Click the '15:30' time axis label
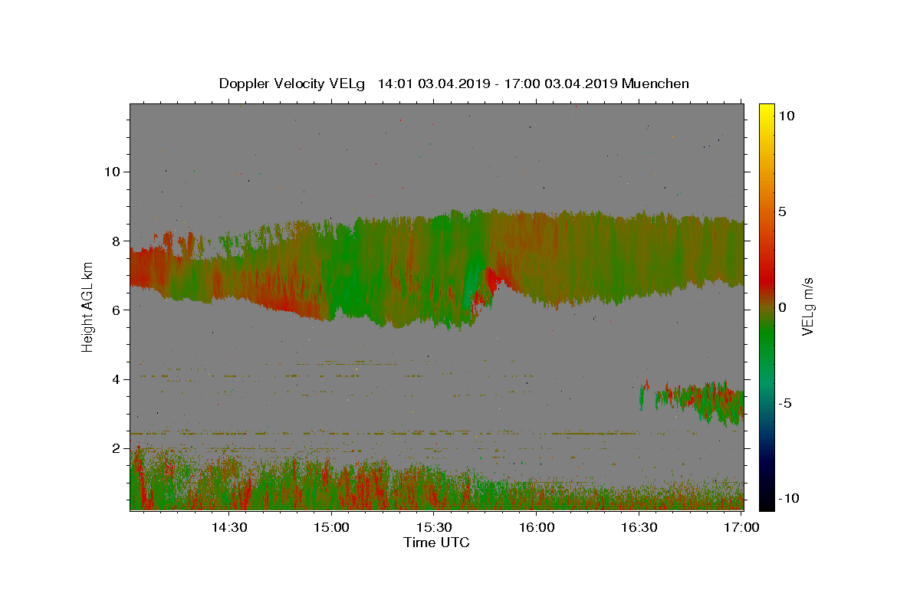 (435, 527)
